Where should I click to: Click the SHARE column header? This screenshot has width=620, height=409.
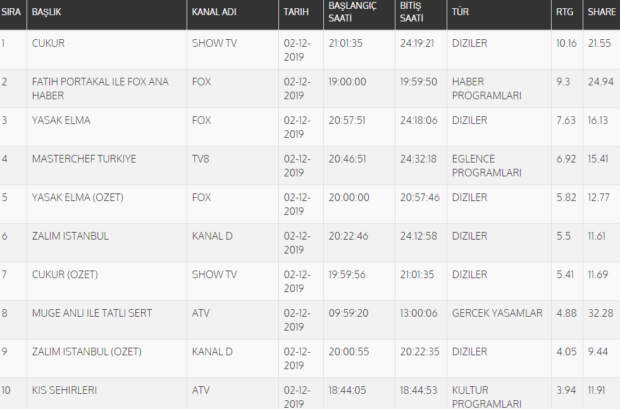point(601,12)
